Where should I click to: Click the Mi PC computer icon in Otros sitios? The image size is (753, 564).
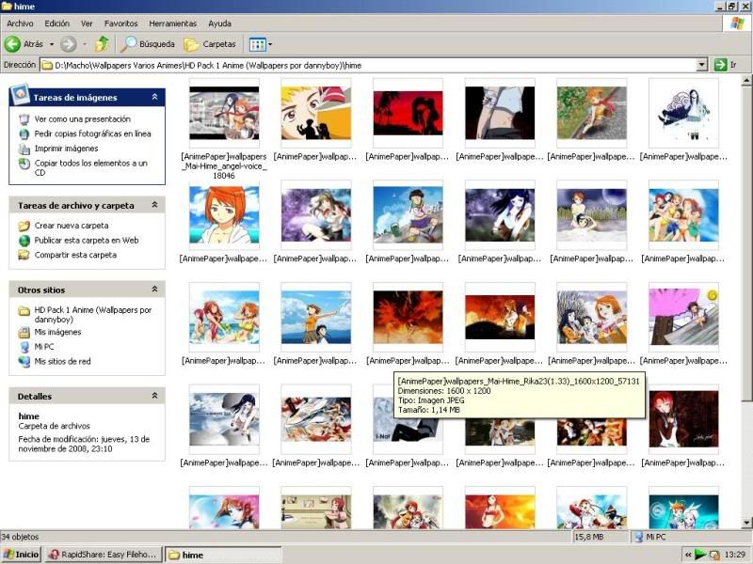[24, 347]
